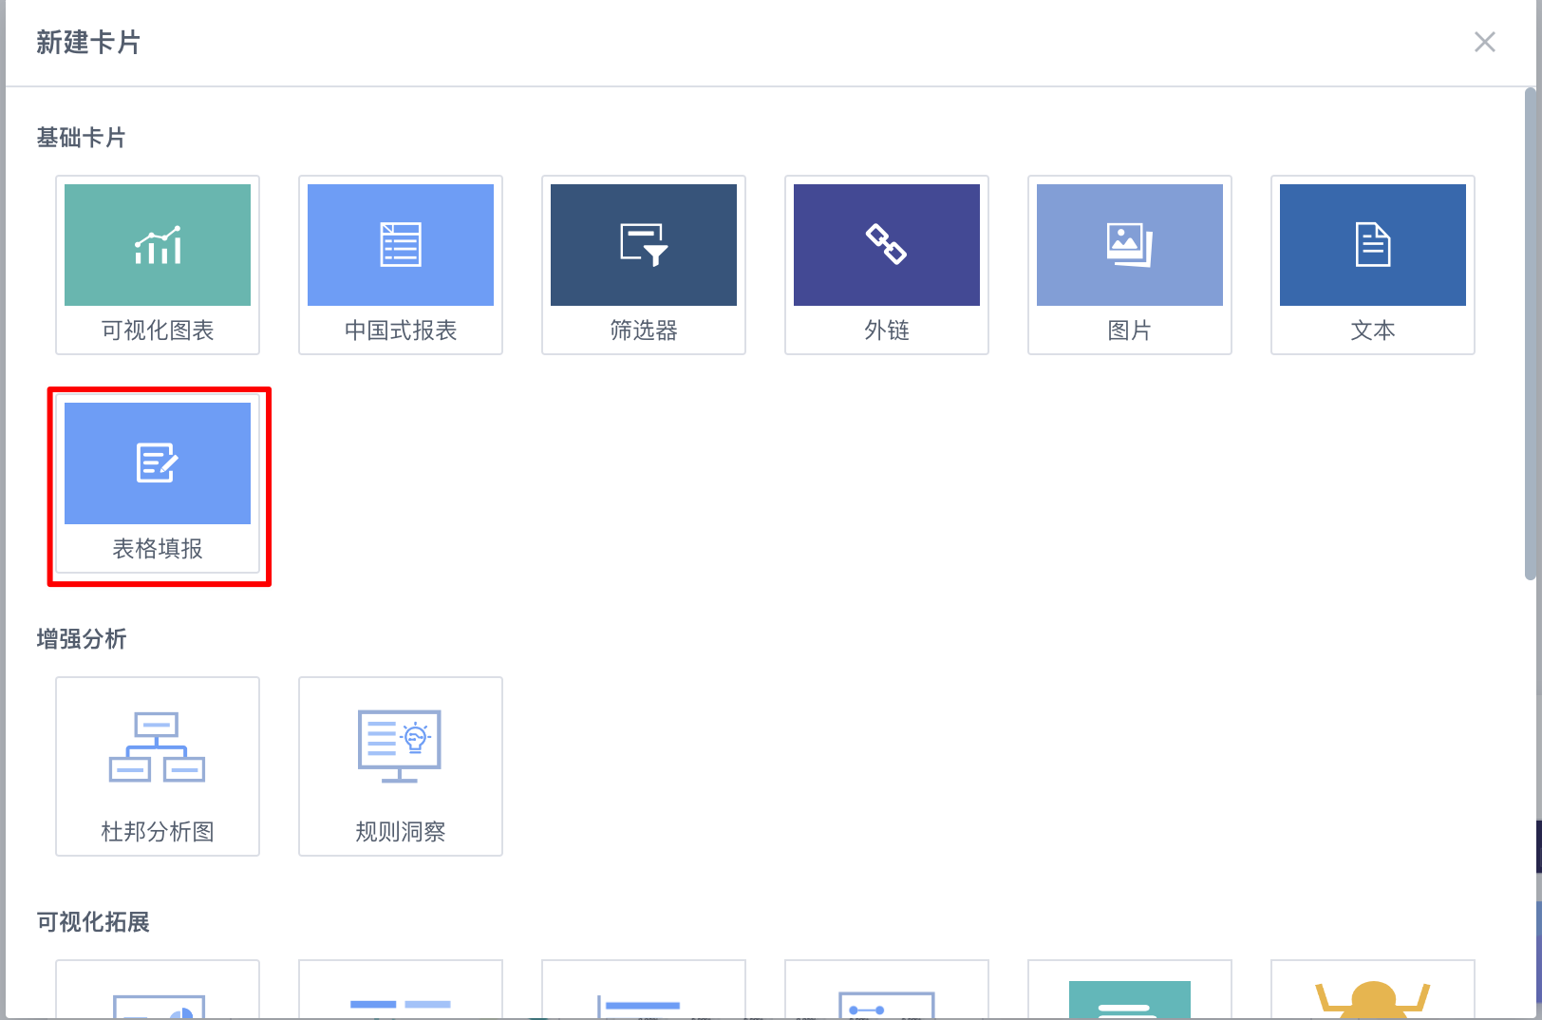Close the 新建卡片 dialog
1542x1020 pixels.
(x=1485, y=43)
